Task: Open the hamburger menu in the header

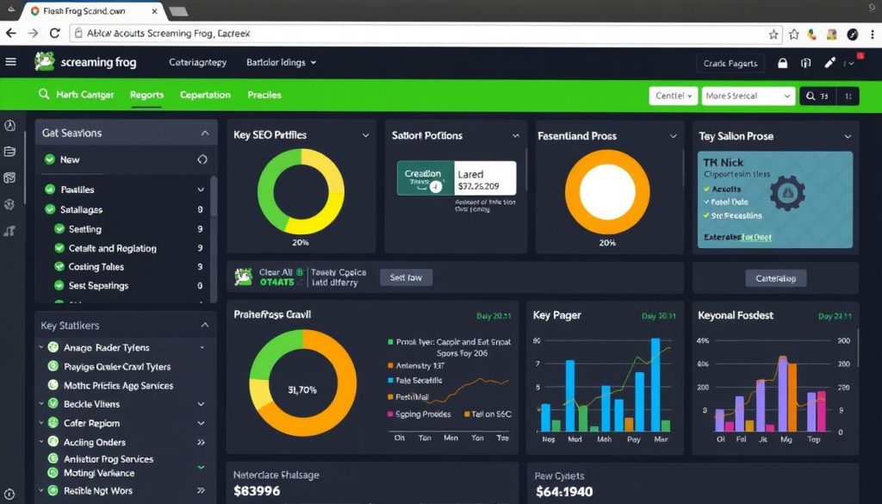Action: click(10, 62)
